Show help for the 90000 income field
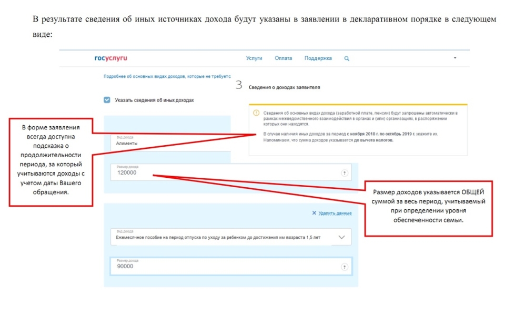526x325 pixels. pyautogui.click(x=344, y=267)
